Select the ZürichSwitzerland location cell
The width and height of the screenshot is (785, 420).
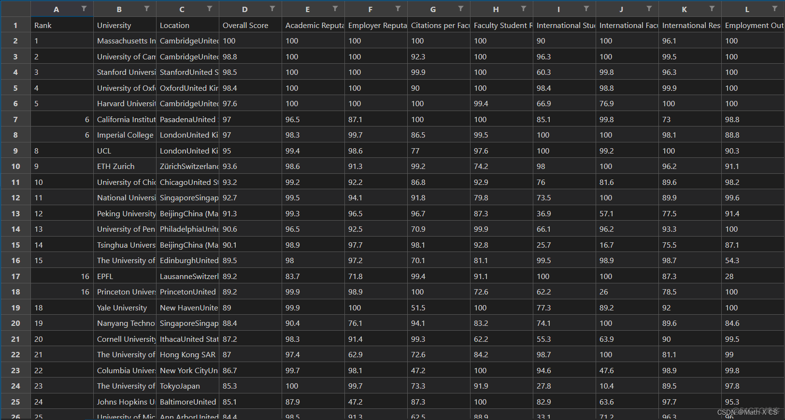(188, 167)
